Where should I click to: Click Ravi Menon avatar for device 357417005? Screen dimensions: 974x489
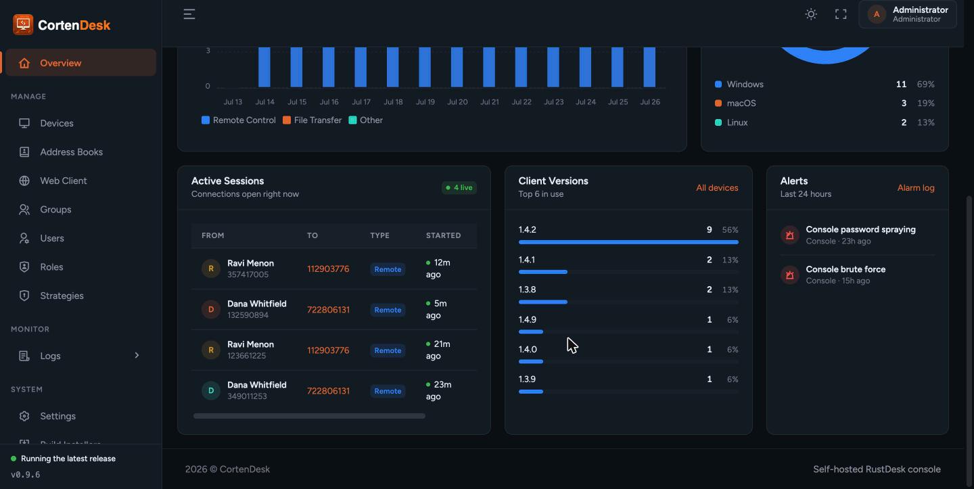[211, 269]
